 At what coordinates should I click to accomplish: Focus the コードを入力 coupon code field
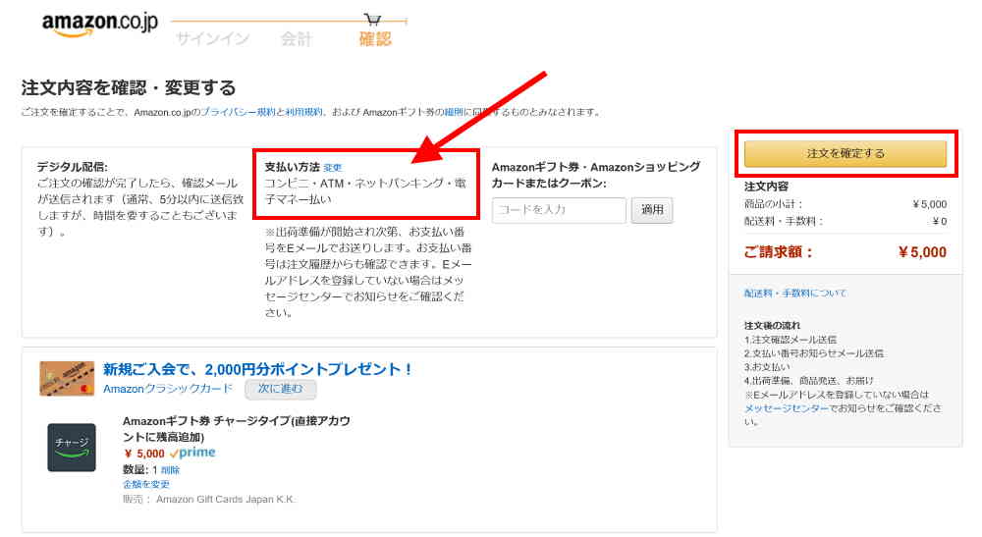[x=559, y=210]
